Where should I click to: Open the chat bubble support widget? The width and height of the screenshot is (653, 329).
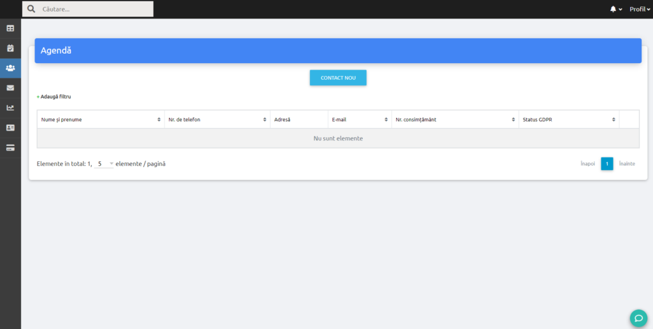[638, 318]
